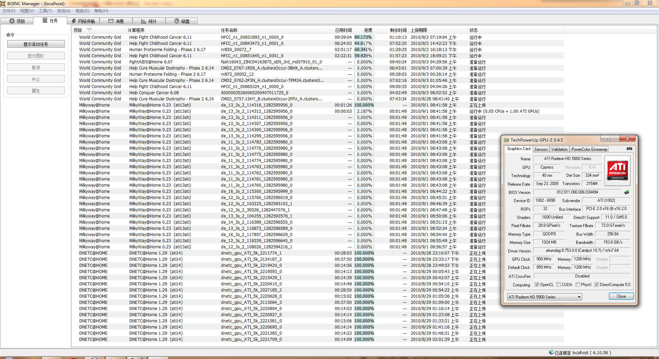Click the Help Conquer Cancer 6.08 application cell
The image size is (659, 359).
[154, 93]
